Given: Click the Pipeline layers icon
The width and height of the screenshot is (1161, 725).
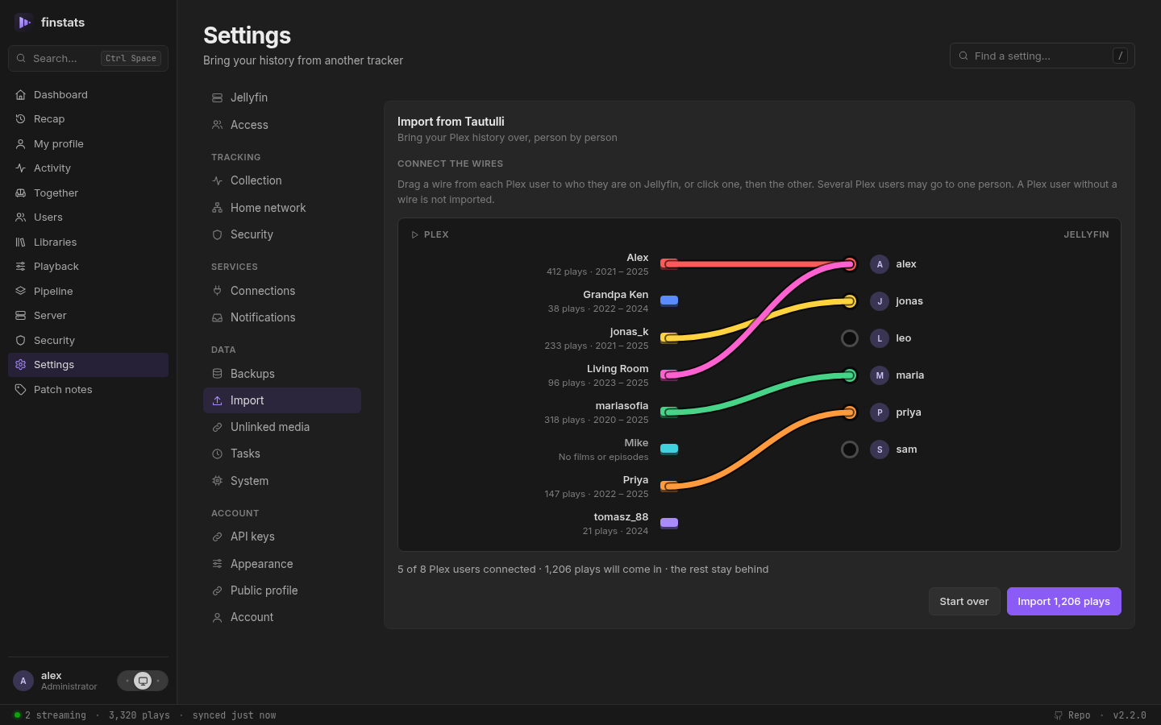Looking at the screenshot, I should coord(20,292).
